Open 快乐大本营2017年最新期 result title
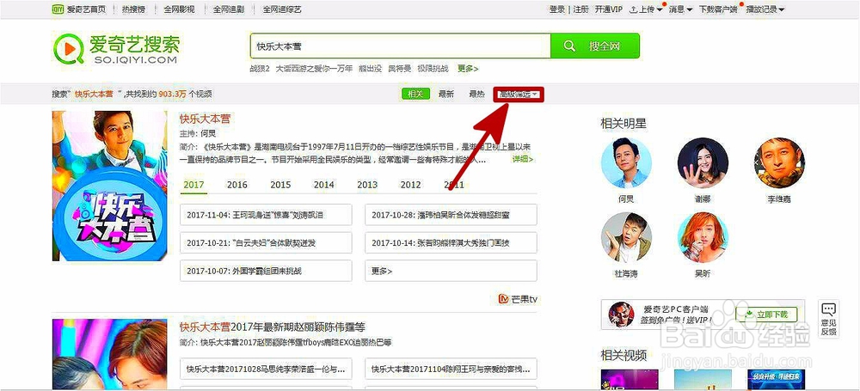This screenshot has height=391, width=860. 273,327
